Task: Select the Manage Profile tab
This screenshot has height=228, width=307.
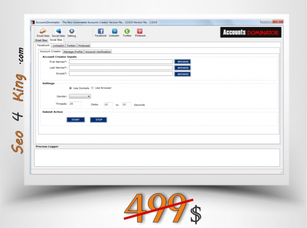Action: pos(73,52)
